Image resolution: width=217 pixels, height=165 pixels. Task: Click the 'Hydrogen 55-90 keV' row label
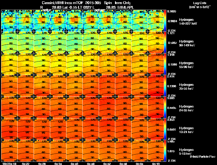186,65
